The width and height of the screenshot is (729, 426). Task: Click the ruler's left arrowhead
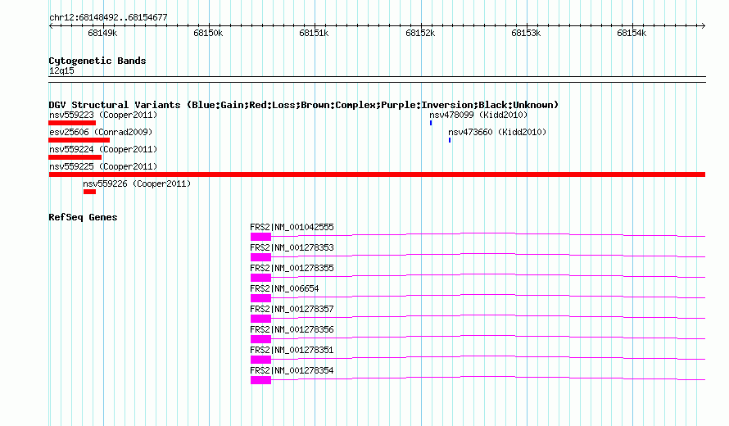pyautogui.click(x=51, y=25)
